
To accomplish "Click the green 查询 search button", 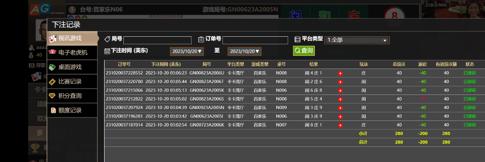I will (303, 51).
